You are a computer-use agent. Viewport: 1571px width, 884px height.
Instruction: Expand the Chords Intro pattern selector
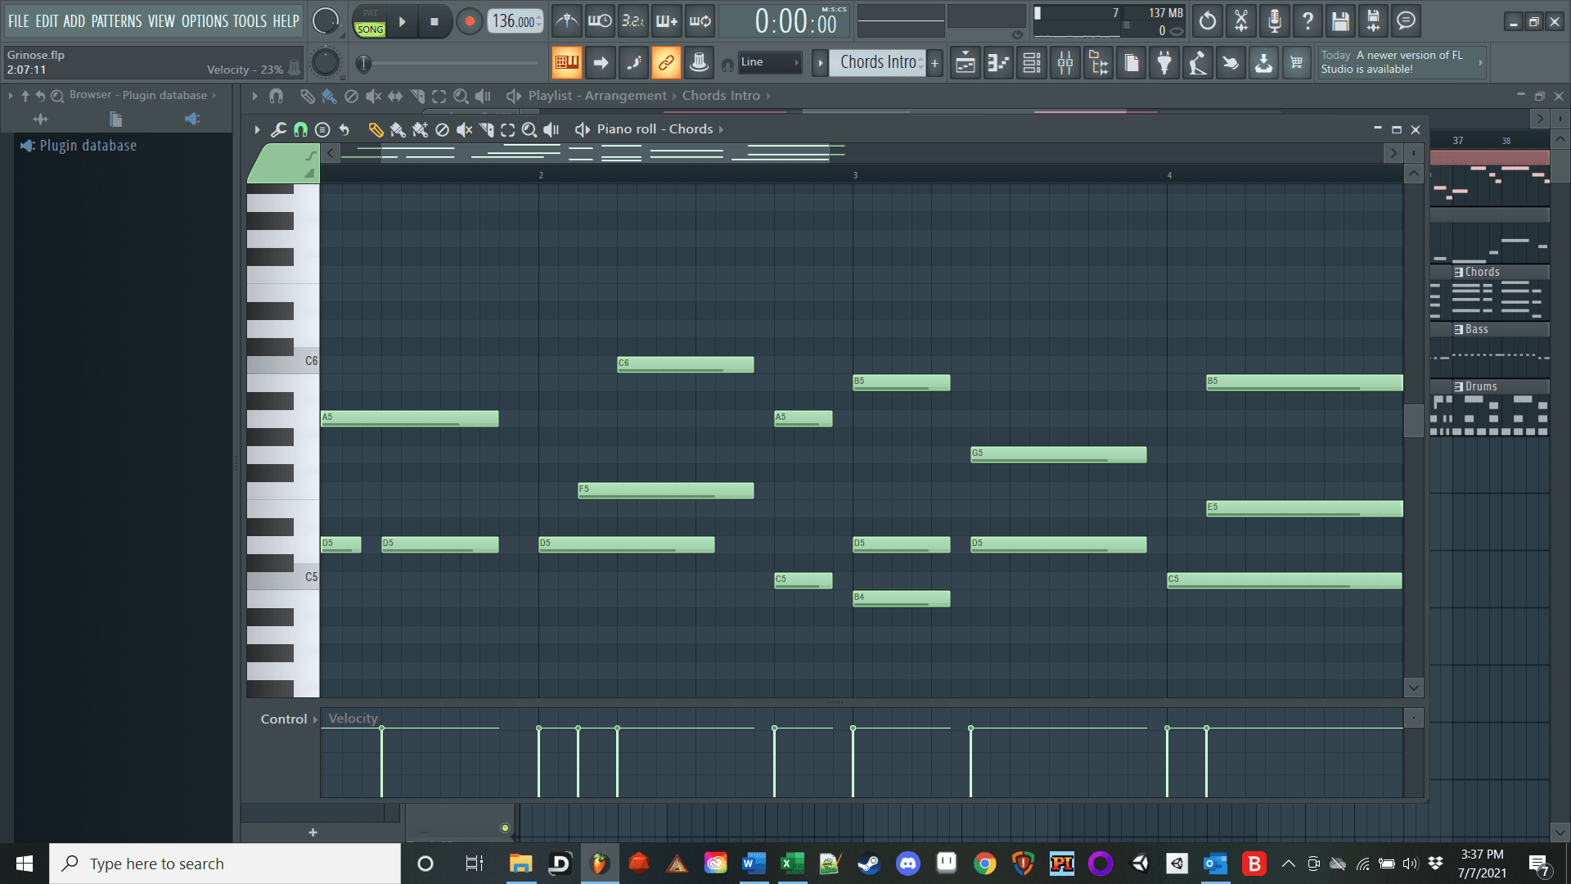click(820, 63)
